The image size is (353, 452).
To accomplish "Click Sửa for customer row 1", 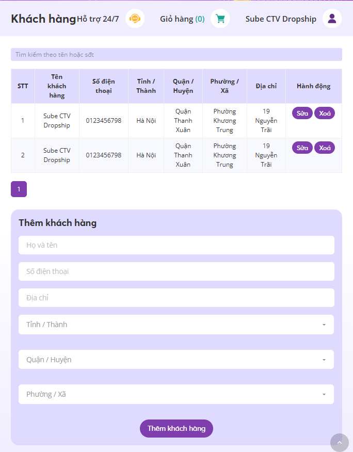I will 302,114.
